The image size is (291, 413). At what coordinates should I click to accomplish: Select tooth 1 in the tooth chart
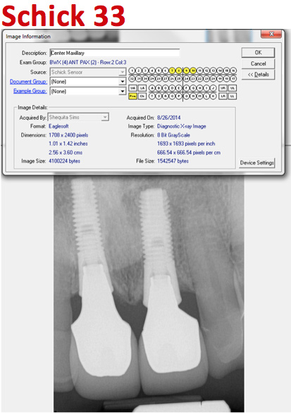coord(132,70)
